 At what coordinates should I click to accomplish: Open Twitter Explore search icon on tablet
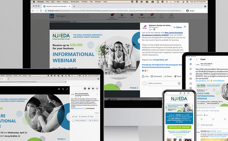(191, 69)
